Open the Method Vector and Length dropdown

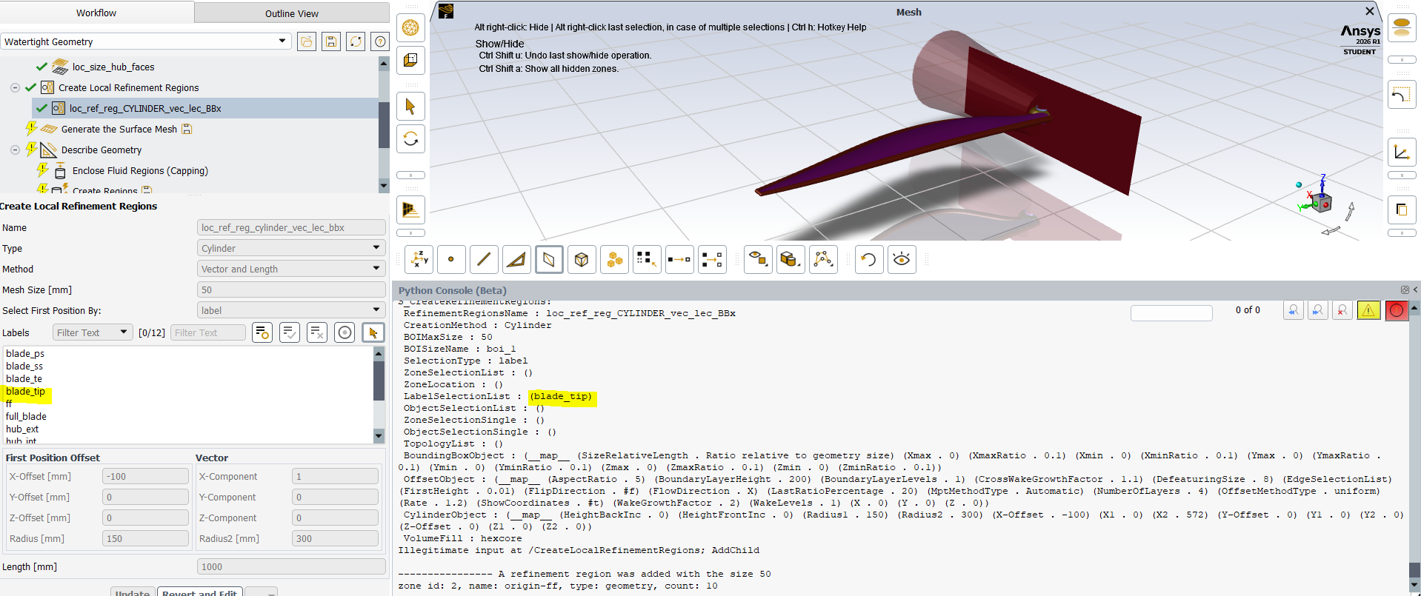coord(291,269)
